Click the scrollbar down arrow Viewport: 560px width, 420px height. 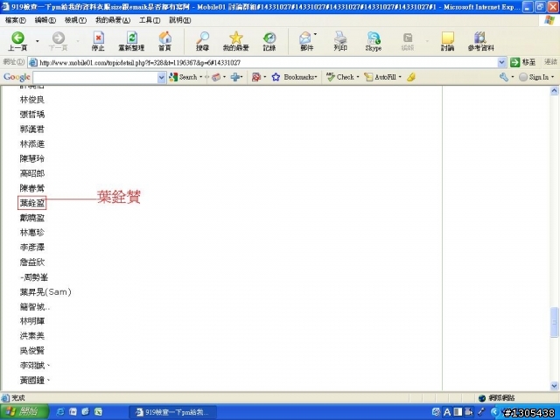(x=554, y=386)
